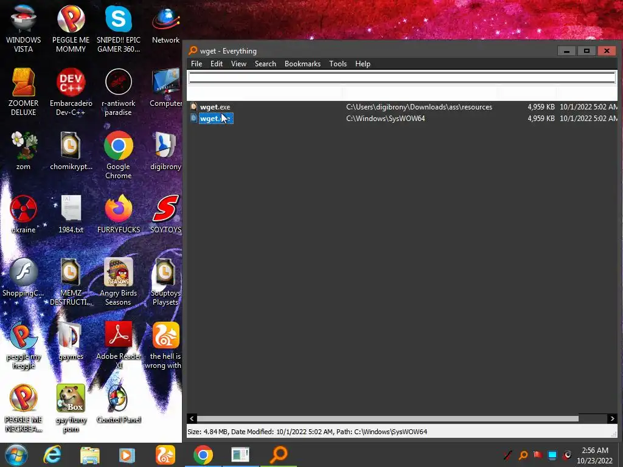Switch to Everything via taskbar magnifier icon
The width and height of the screenshot is (623, 467).
(x=279, y=455)
